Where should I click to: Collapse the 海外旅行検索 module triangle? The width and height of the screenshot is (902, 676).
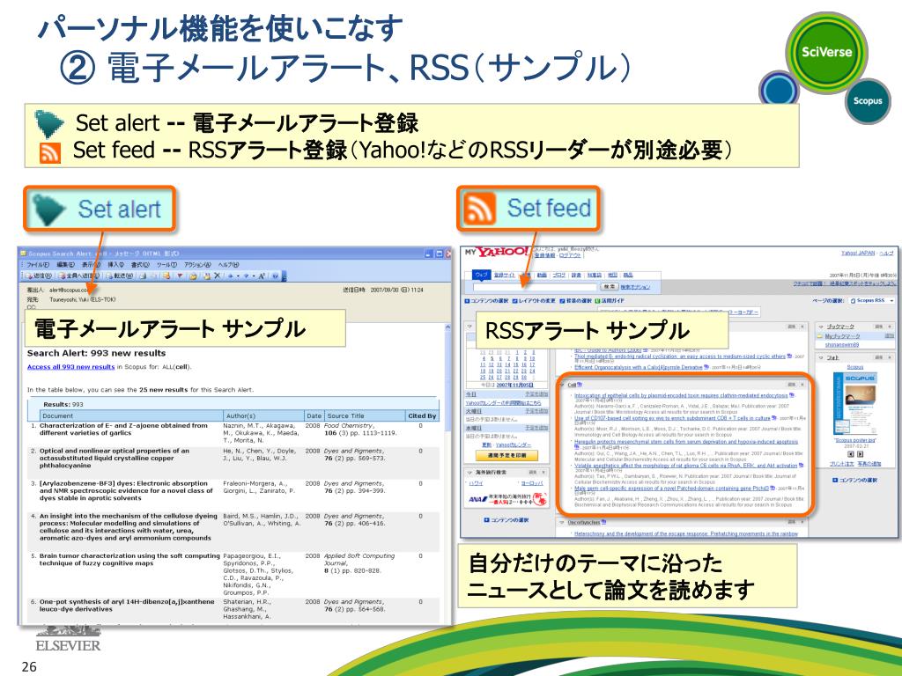(x=469, y=473)
